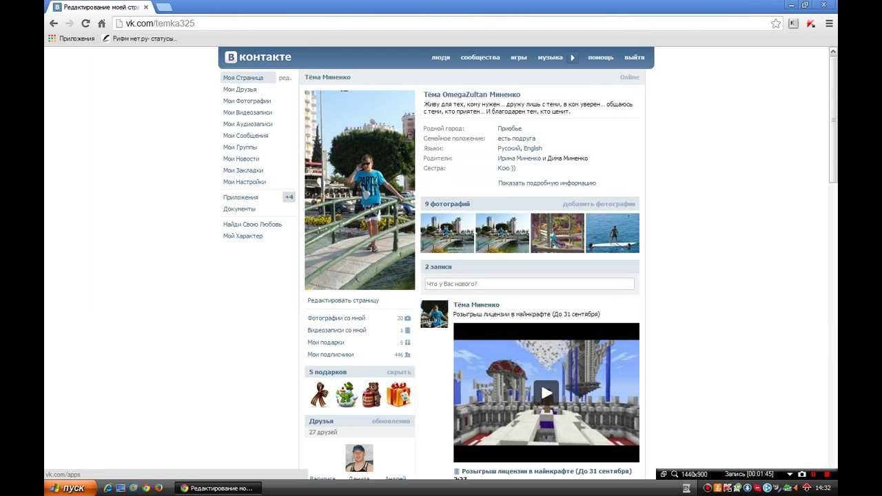This screenshot has height=496, width=882.
Task: Open Мои Аудиозаписи in sidebar
Action: (248, 124)
